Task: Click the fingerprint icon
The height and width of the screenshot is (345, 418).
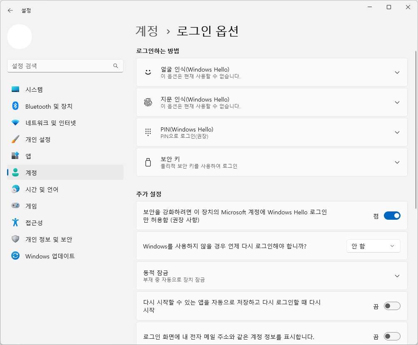Action: click(x=148, y=102)
